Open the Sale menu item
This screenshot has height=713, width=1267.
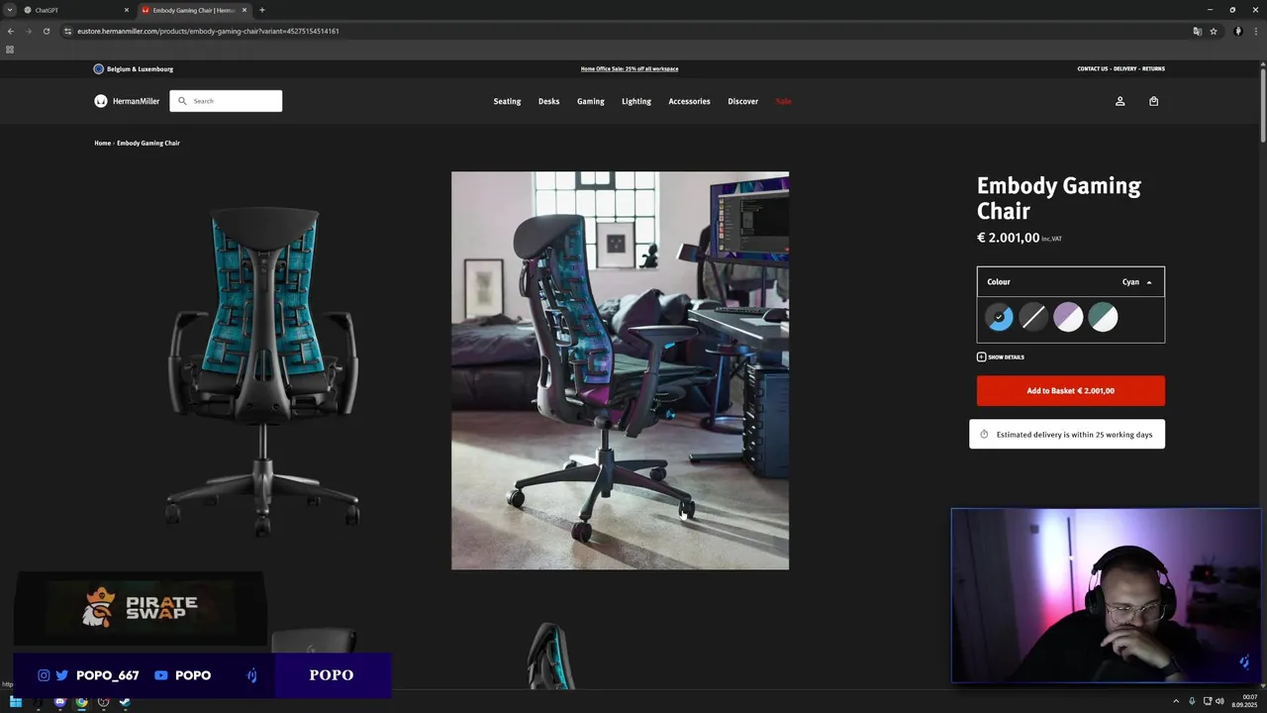tap(784, 101)
